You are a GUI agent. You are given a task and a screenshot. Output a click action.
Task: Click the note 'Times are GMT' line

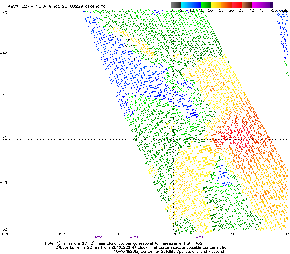123,243
